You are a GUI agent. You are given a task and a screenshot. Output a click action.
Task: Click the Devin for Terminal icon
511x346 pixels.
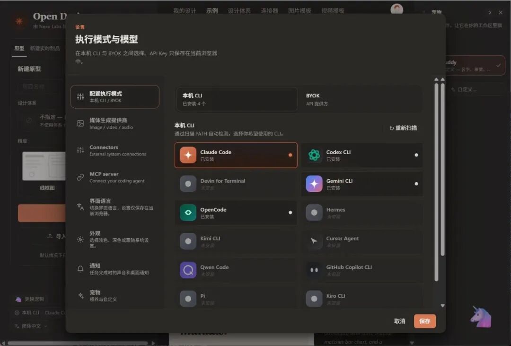point(188,183)
